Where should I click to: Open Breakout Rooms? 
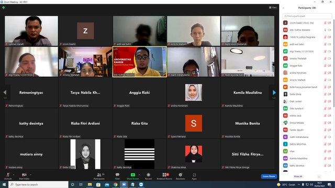coord(164,176)
